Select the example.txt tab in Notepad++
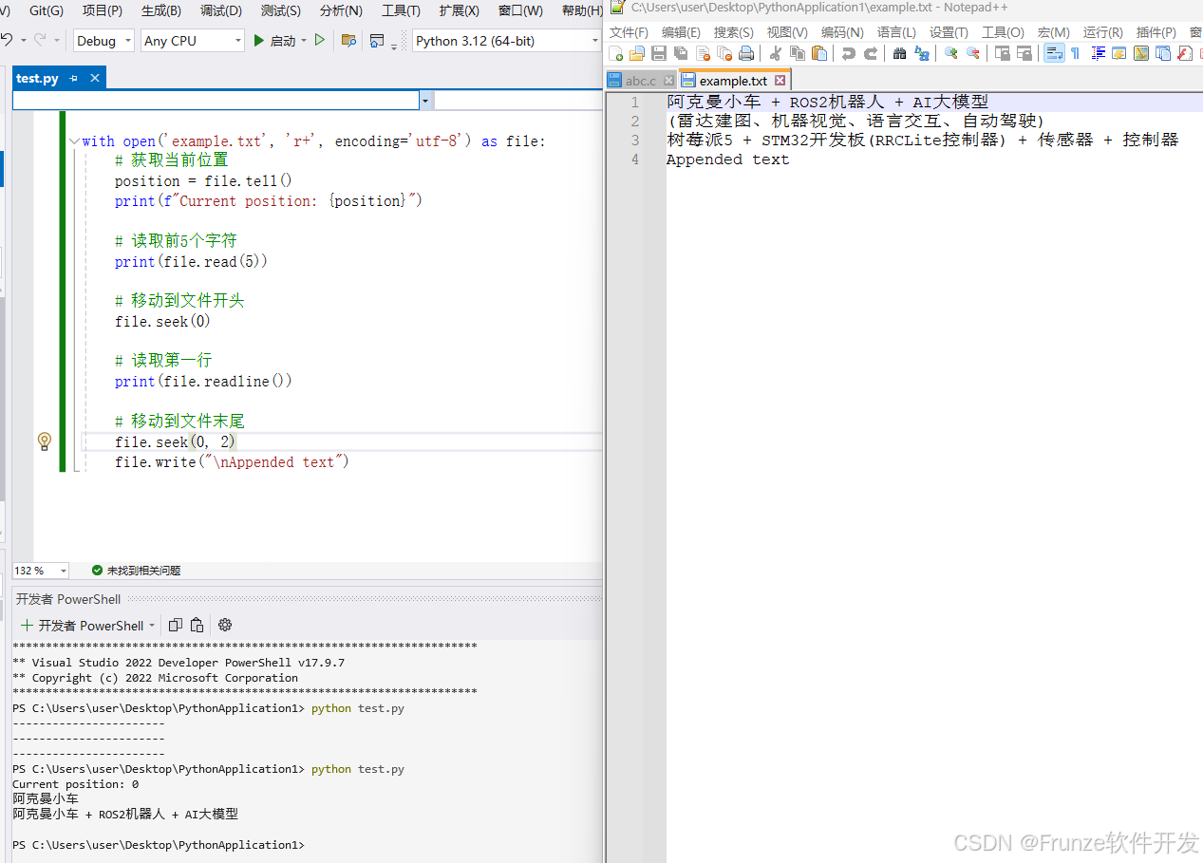This screenshot has width=1203, height=863. 733,81
